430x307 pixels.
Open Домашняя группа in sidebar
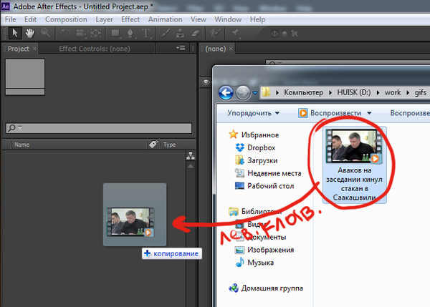pos(266,288)
